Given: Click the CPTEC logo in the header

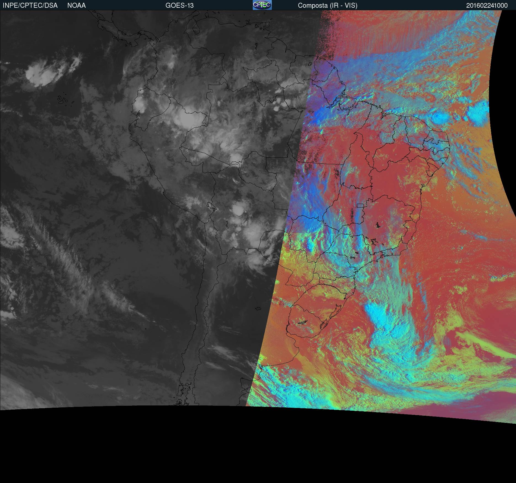Looking at the screenshot, I should point(262,5).
